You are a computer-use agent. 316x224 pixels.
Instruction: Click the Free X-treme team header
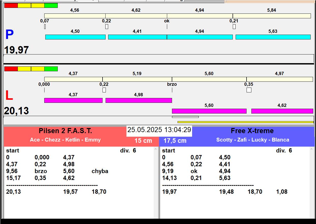coord(252,131)
